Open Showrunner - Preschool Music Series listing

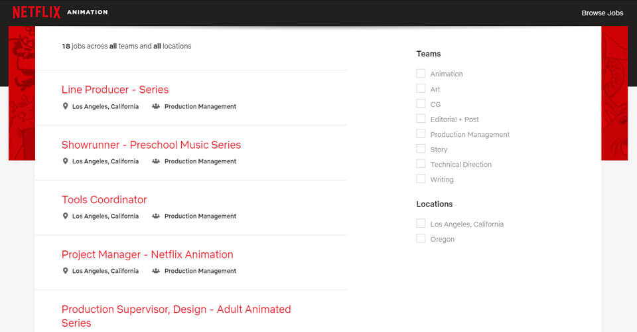151,145
